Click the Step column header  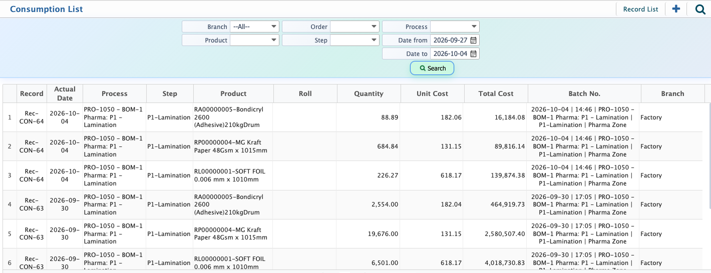(x=170, y=93)
